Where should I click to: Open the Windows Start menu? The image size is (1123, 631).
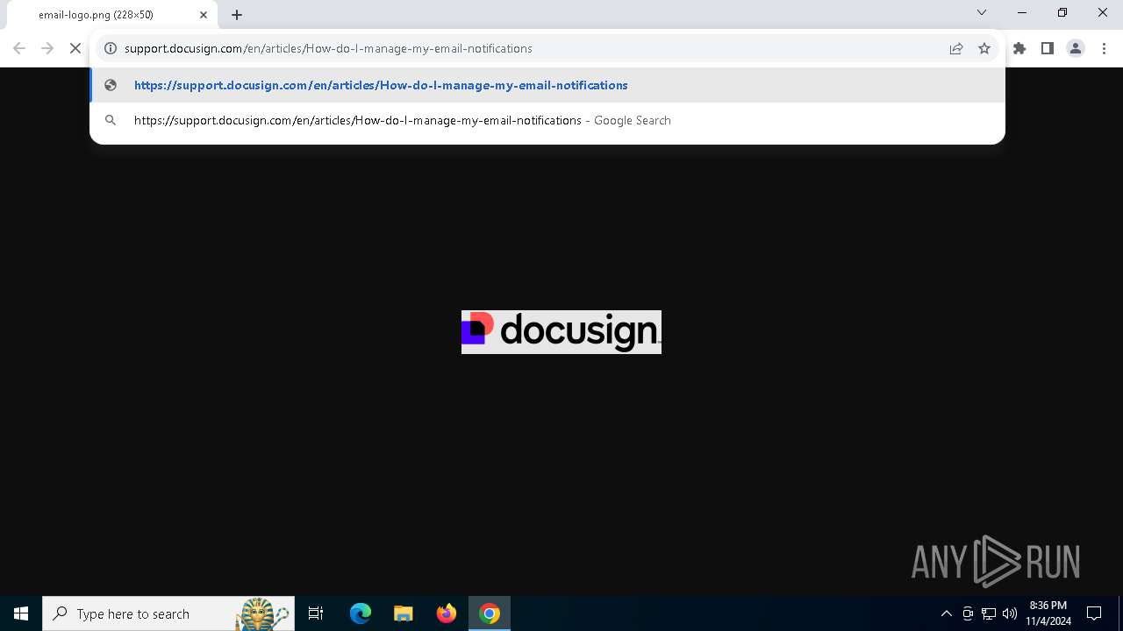21,613
